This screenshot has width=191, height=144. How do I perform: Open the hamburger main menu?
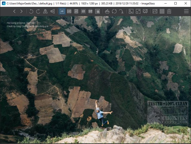186,11
